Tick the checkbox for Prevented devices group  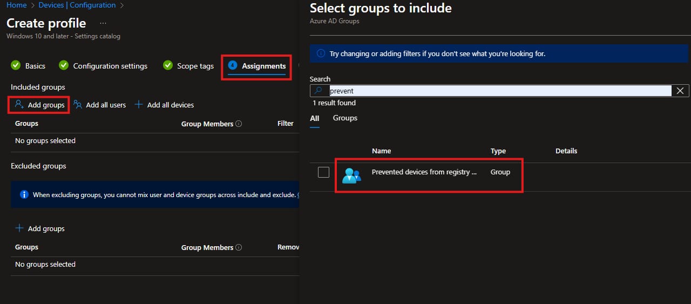tap(323, 172)
